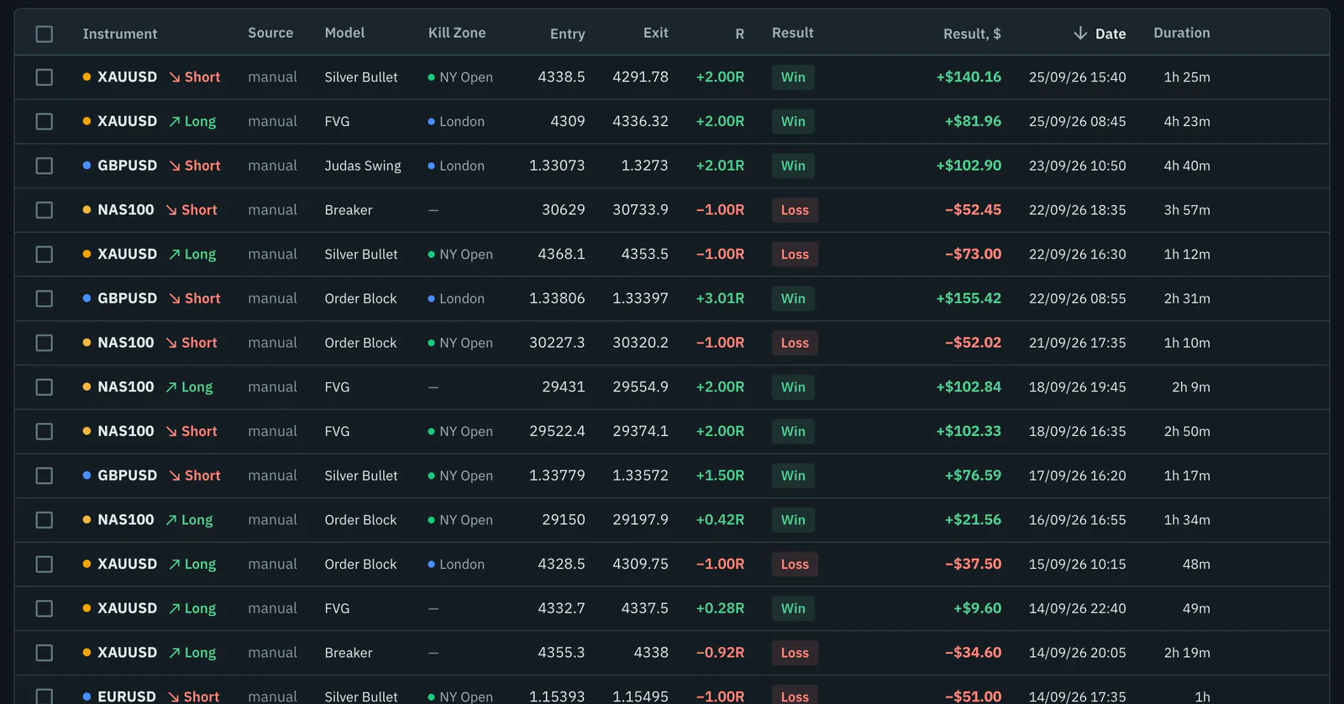The image size is (1344, 704).
Task: Click Short arrow icon in GBPUSD Judas Swing row
Action: 175,165
